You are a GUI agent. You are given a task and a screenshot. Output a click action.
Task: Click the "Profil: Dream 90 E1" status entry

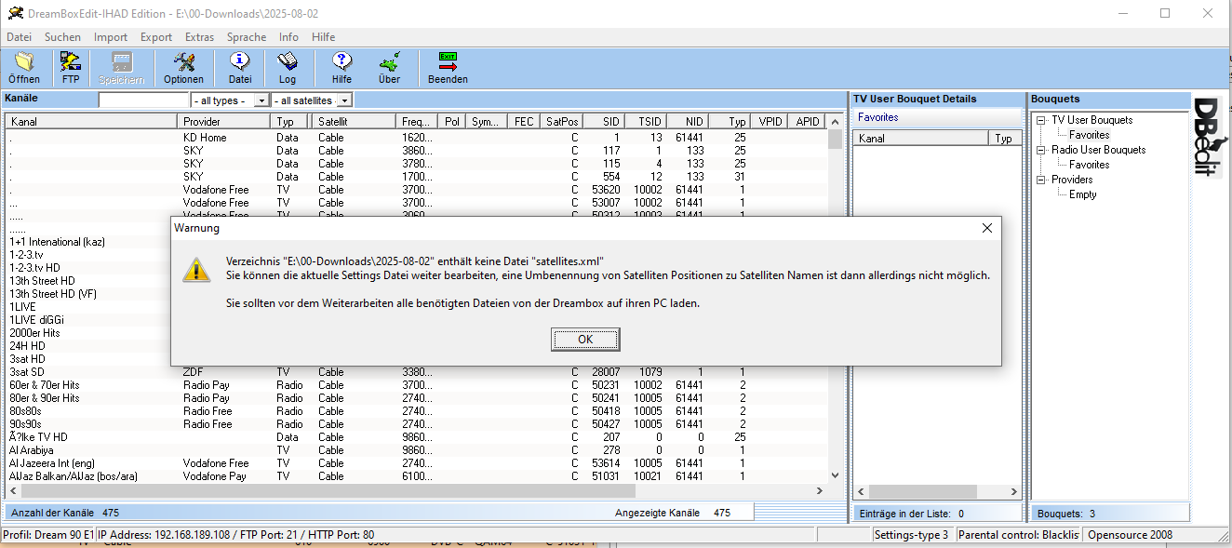point(48,535)
